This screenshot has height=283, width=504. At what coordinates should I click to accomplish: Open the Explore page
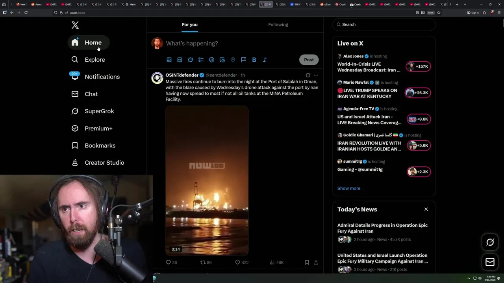[88, 60]
